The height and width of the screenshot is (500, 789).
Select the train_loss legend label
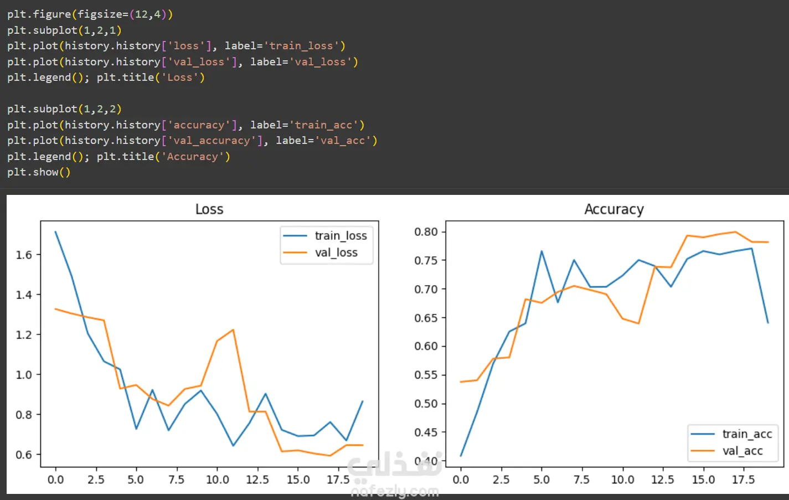tap(341, 236)
